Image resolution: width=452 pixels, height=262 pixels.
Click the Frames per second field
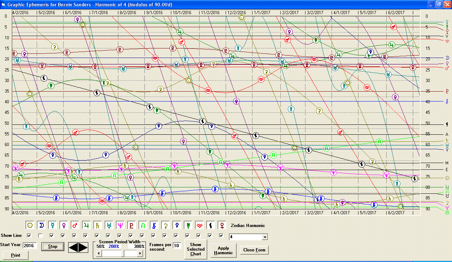coord(177,246)
